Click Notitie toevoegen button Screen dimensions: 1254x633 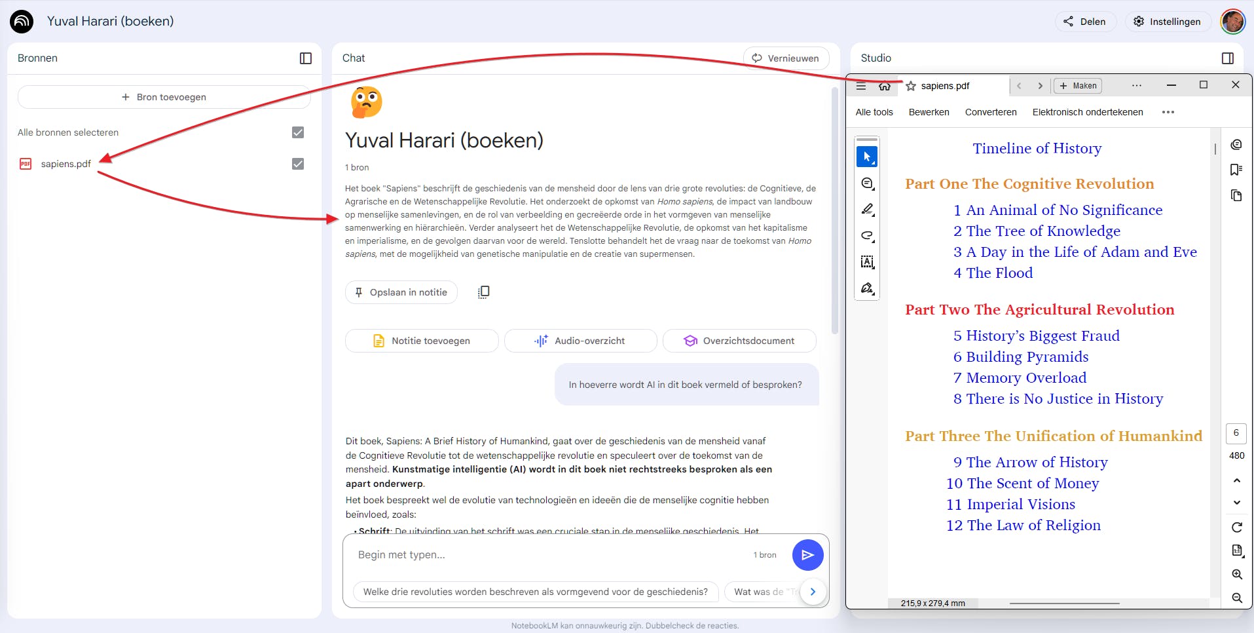pos(422,341)
